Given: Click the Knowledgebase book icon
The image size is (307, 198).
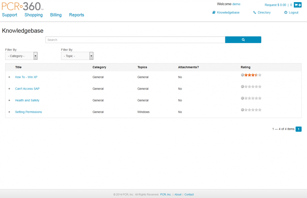Looking at the screenshot, I should [x=214, y=13].
